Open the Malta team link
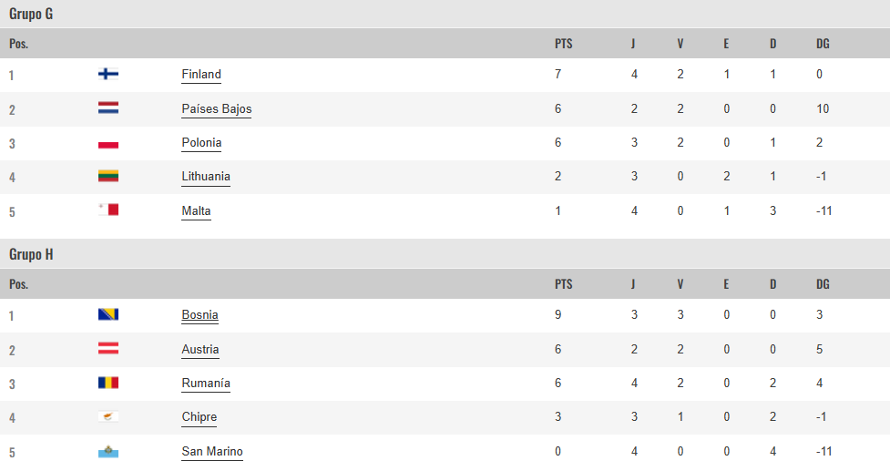Screen dimensions: 890x471 point(197,211)
